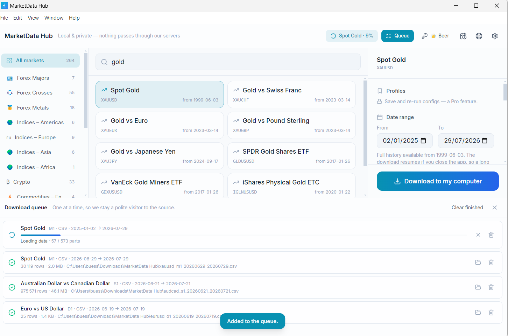Open the From date calendar picker icon

[x=423, y=141]
